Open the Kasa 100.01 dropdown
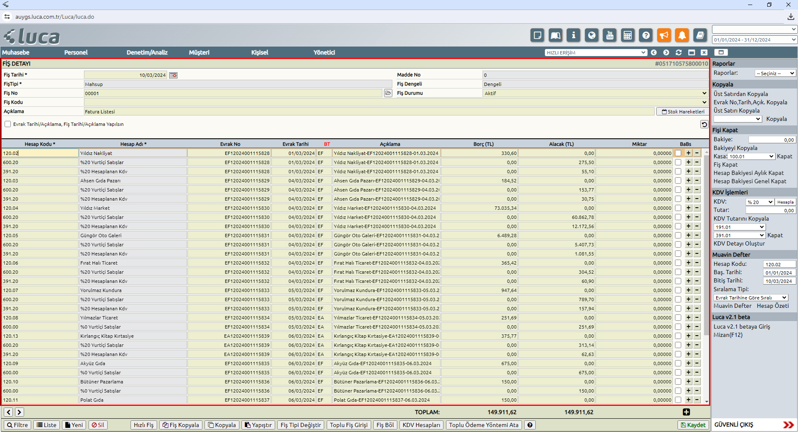The image size is (798, 432). pyautogui.click(x=751, y=157)
